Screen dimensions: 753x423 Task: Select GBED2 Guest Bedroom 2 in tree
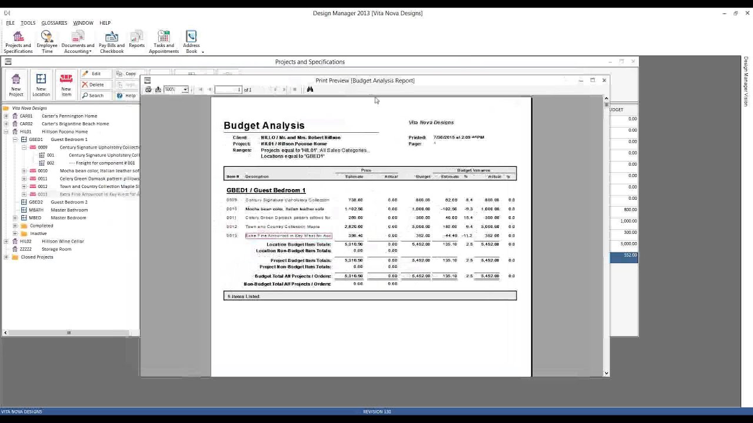coord(58,202)
